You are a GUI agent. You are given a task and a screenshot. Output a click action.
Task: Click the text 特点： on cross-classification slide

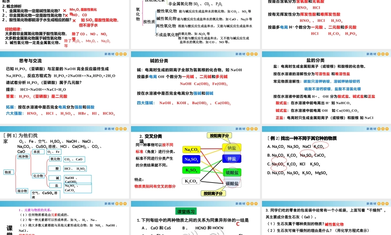tap(139, 179)
